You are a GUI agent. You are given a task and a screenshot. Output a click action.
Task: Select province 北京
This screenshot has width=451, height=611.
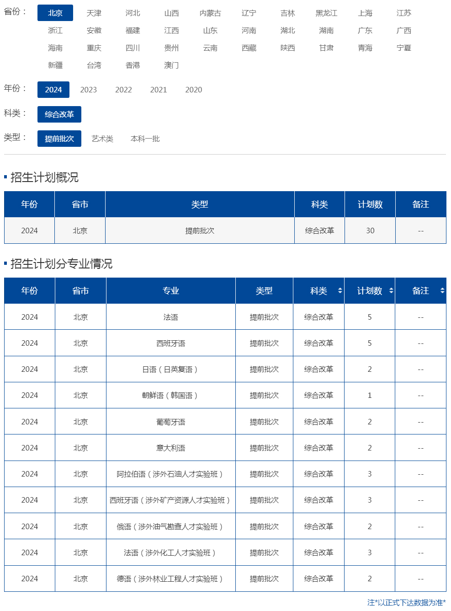(x=55, y=13)
